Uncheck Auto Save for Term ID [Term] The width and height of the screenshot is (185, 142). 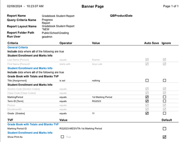pyautogui.click(x=147, y=101)
